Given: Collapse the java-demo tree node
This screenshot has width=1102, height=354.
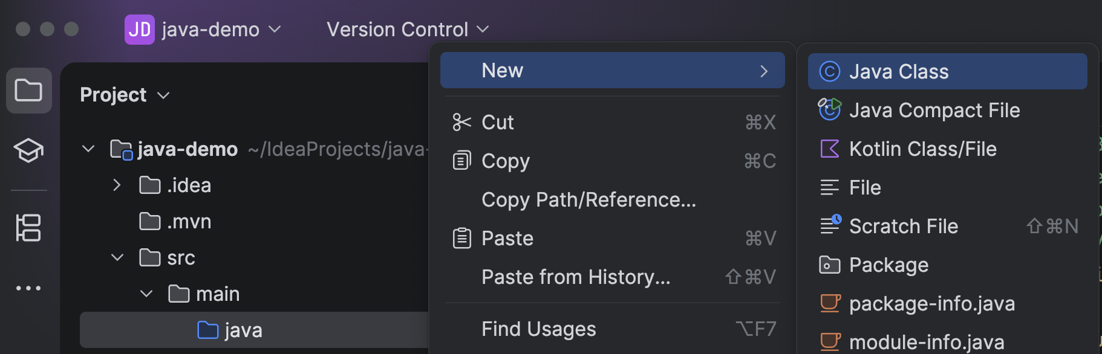Looking at the screenshot, I should coord(88,149).
